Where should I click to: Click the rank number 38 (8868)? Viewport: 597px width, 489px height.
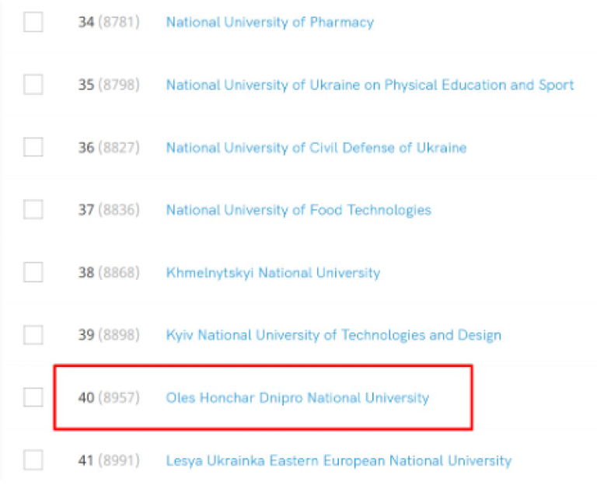coord(108,273)
